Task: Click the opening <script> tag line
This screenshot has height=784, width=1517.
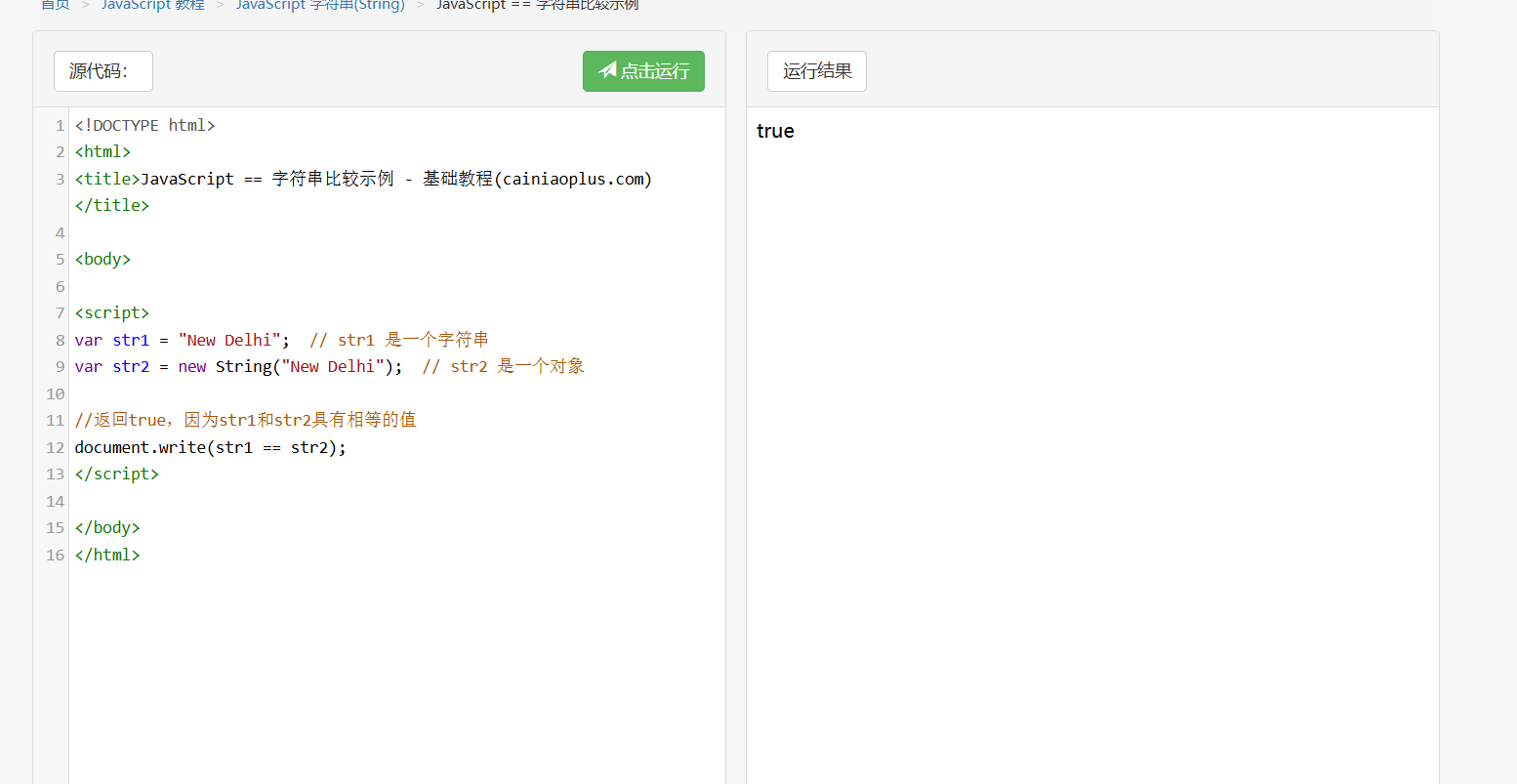Action: coord(112,312)
